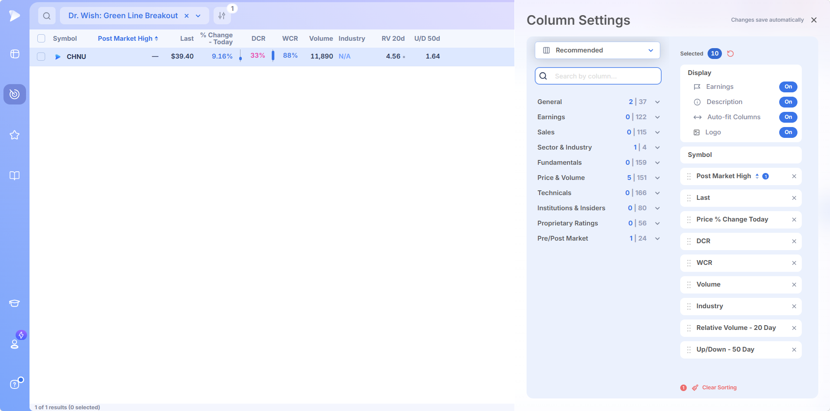Expand the CHNU row play arrow
This screenshot has height=411, width=830.
pos(58,57)
